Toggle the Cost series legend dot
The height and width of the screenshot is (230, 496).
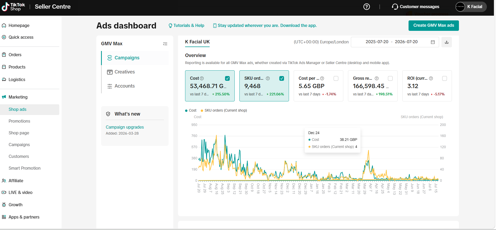click(186, 111)
